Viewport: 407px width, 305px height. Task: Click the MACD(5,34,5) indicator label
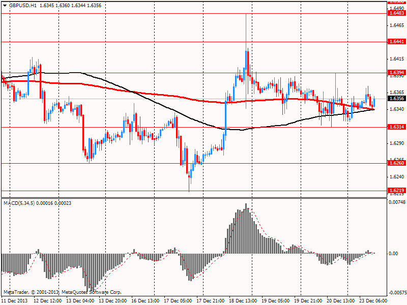19,203
